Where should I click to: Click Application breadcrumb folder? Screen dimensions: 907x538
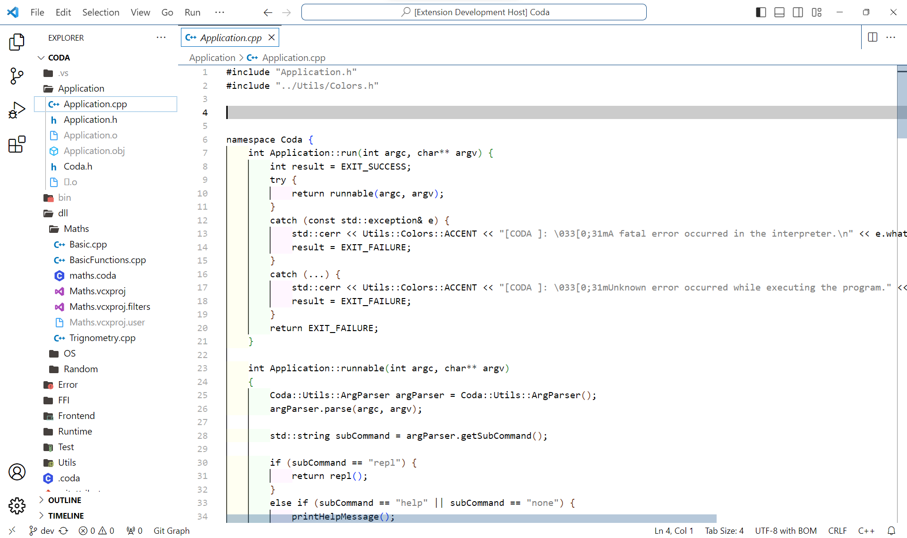[x=212, y=58]
